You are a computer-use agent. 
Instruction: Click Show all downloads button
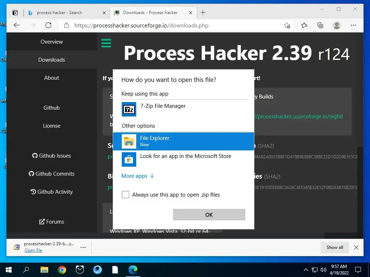[335, 247]
